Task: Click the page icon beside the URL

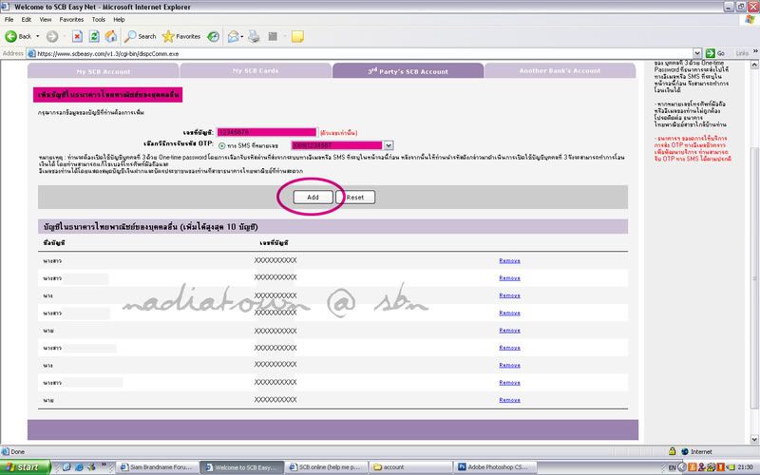Action: coord(31,54)
